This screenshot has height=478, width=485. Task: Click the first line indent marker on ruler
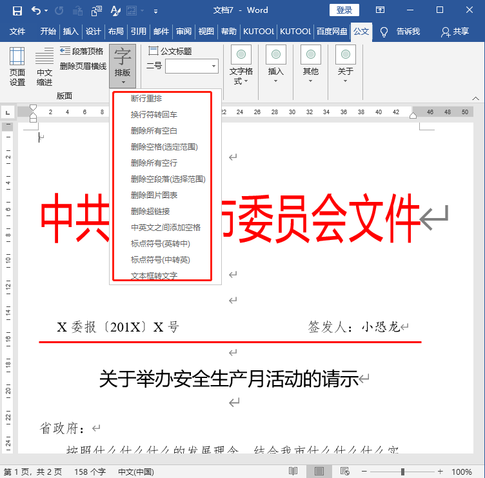[x=33, y=108]
